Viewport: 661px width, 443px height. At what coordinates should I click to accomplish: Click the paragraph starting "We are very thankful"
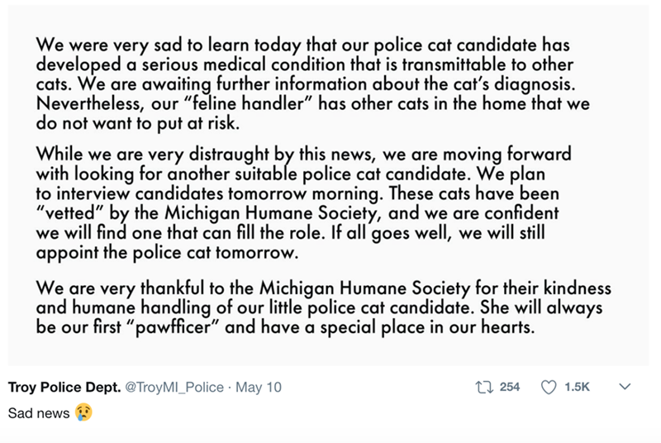[x=323, y=307]
